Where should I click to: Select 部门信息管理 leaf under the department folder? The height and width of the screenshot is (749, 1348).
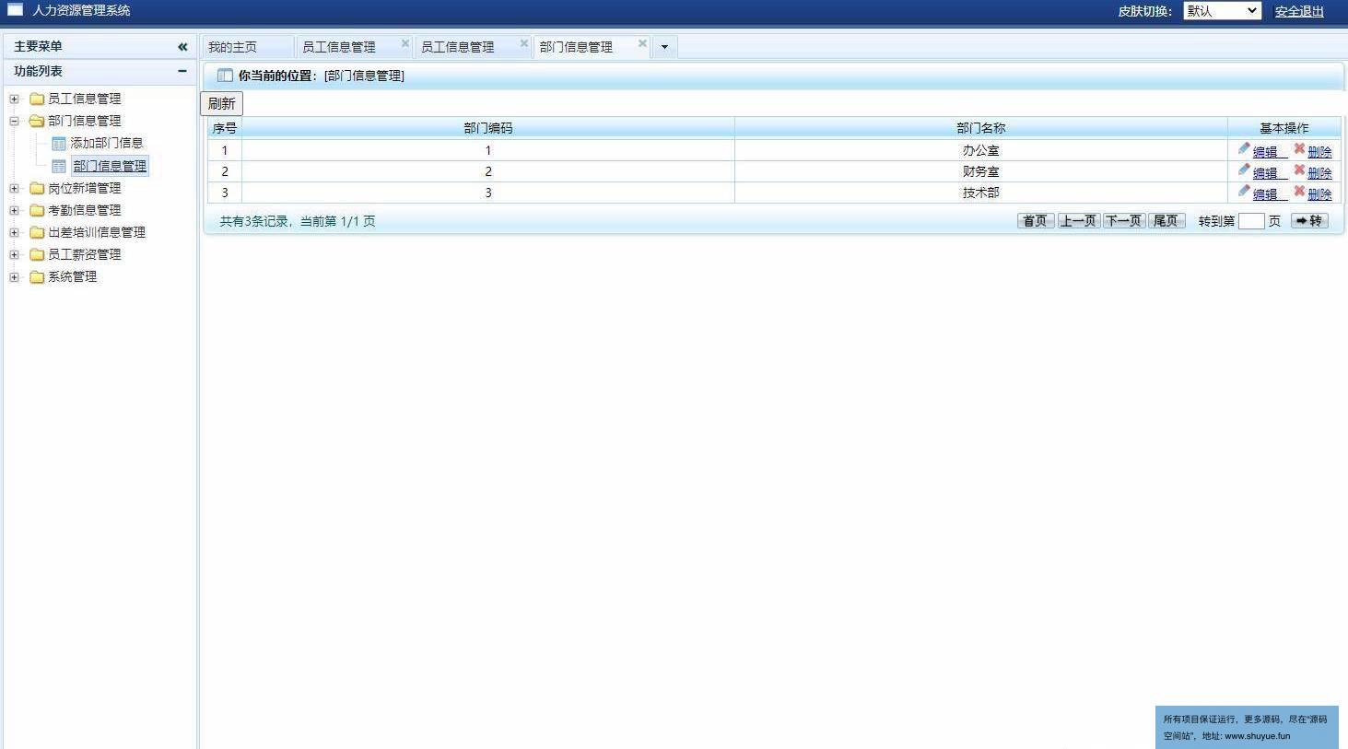(x=110, y=167)
